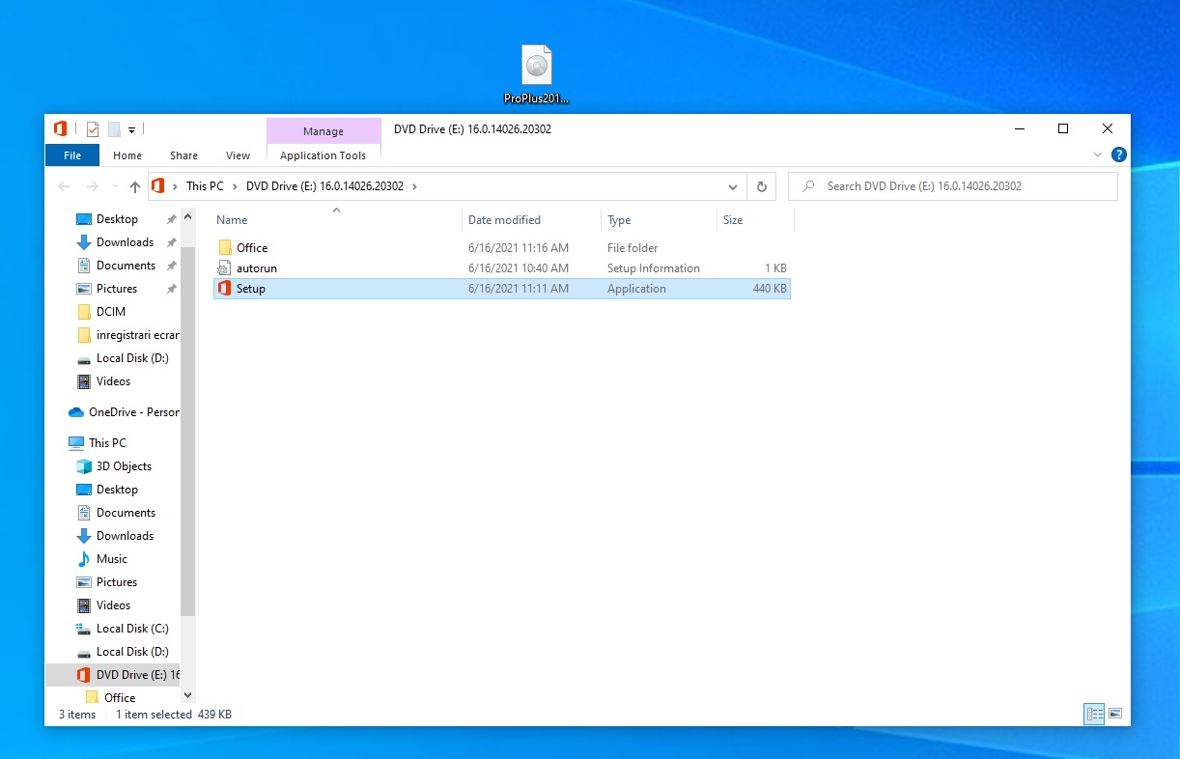Click the ProPlus disc image on desktop

537,67
